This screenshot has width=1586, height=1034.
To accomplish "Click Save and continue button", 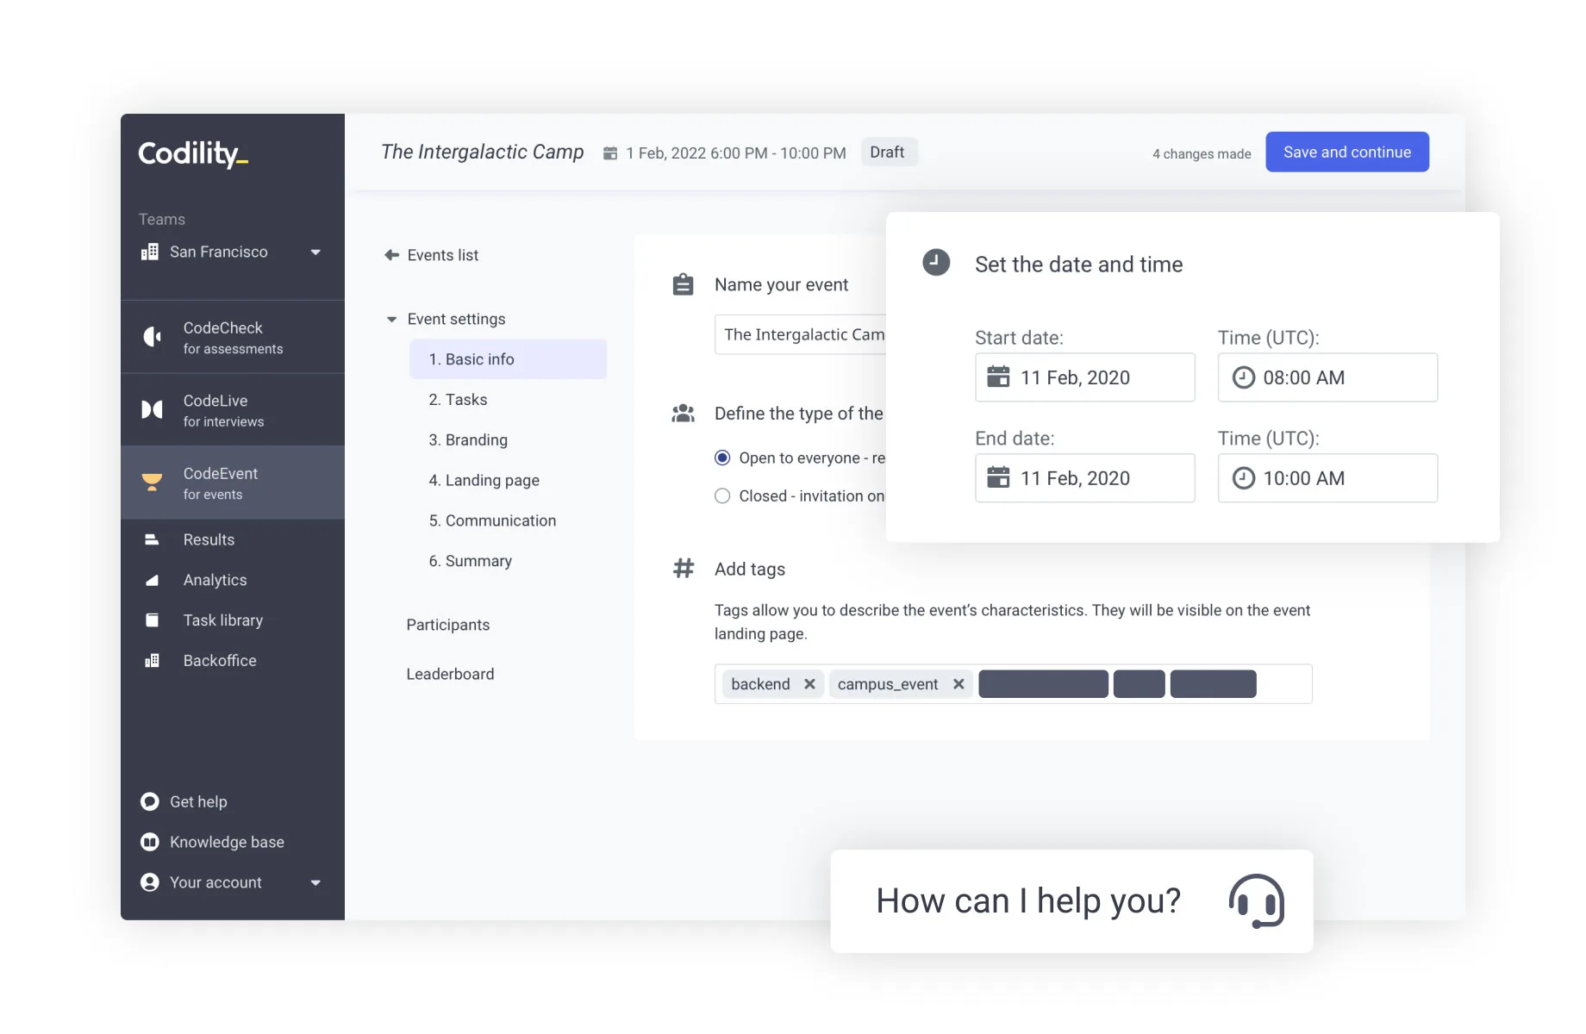I will 1346,152.
